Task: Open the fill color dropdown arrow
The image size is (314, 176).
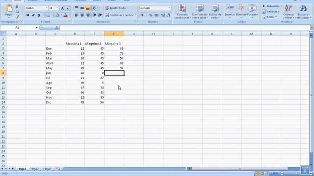Action: (x=61, y=15)
